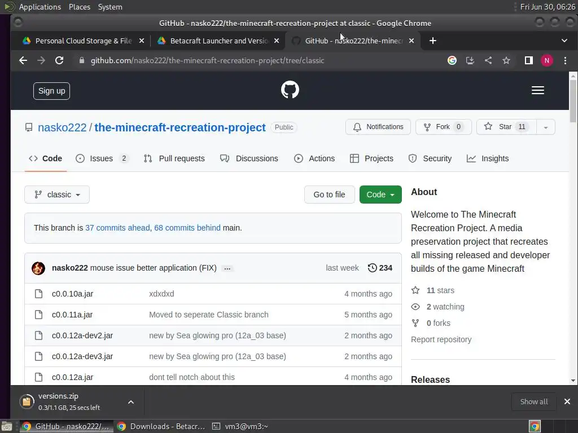Open the Insights tab
Image resolution: width=578 pixels, height=433 pixels.
tap(488, 158)
